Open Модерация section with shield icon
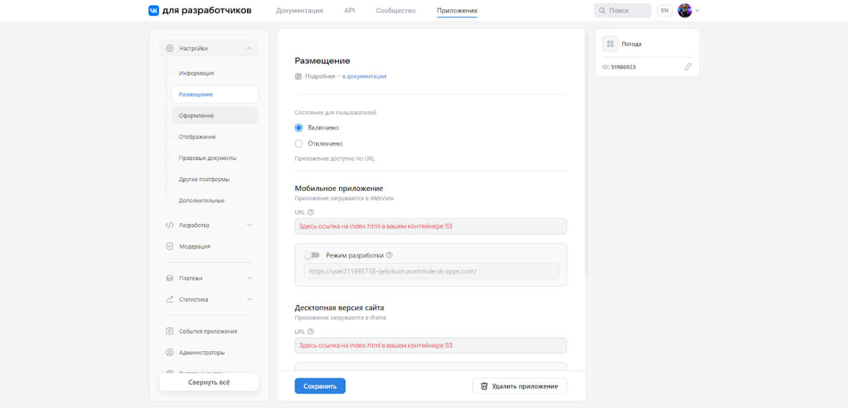The width and height of the screenshot is (848, 408). (194, 246)
